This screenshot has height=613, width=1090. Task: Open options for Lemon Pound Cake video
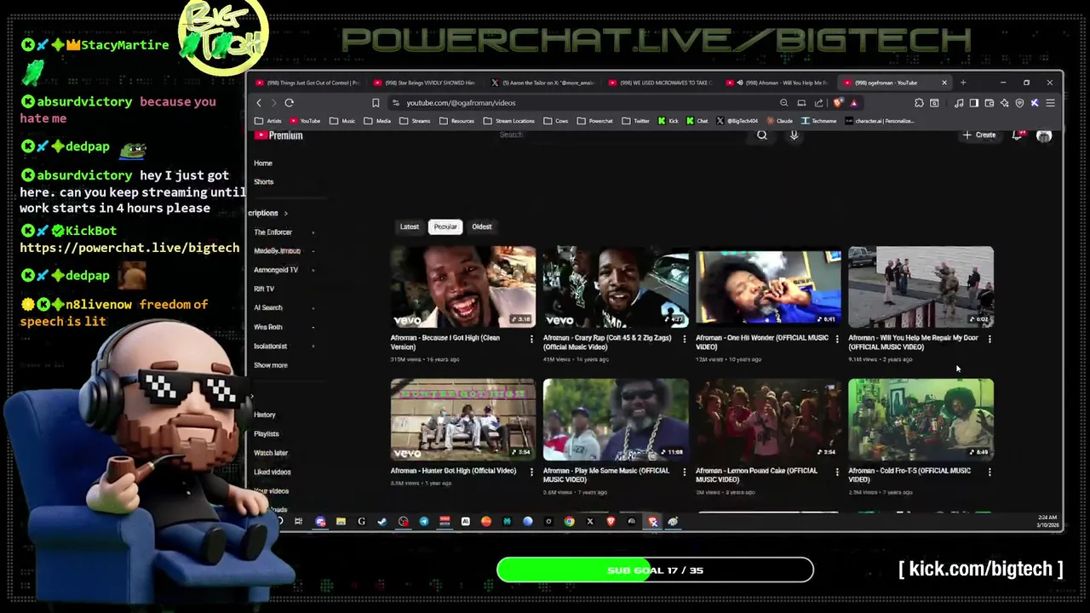836,471
